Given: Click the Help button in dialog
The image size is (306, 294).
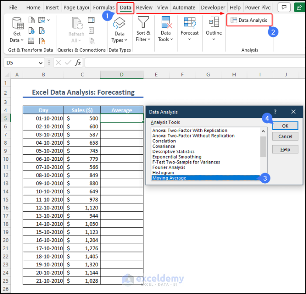Looking at the screenshot, I should [x=285, y=149].
